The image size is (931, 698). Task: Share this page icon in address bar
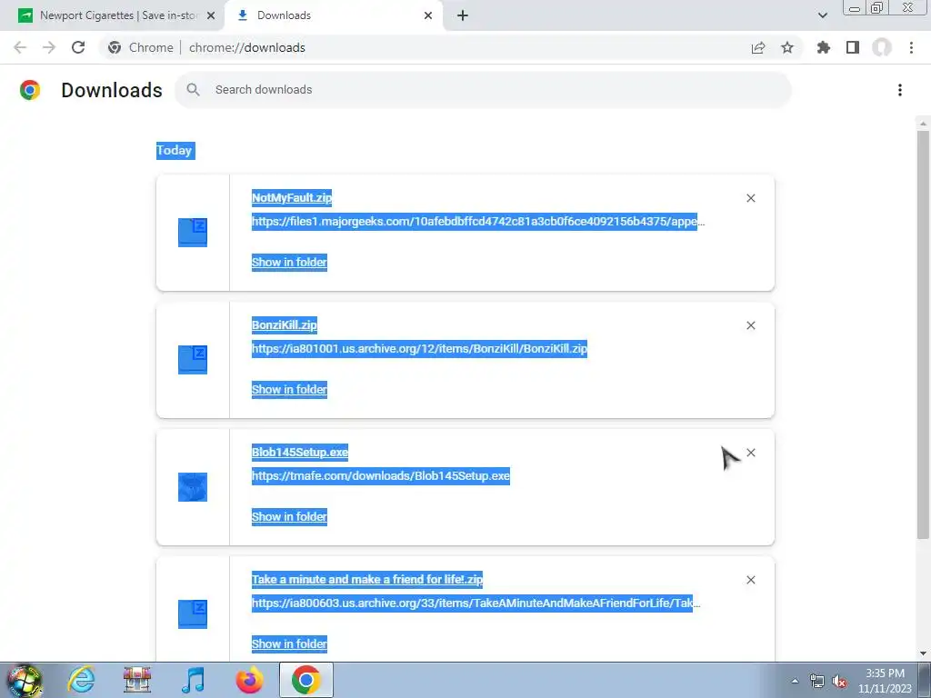(758, 47)
